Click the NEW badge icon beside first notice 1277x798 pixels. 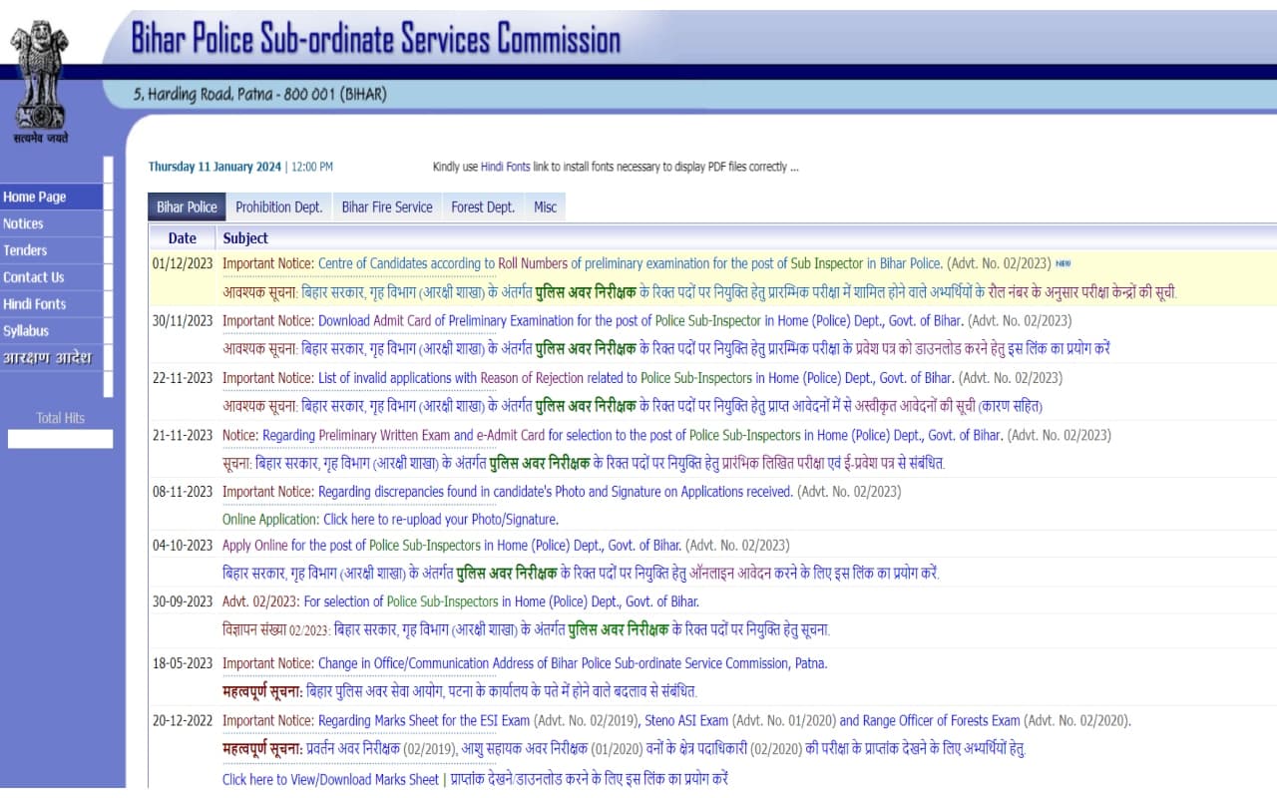pos(1063,264)
